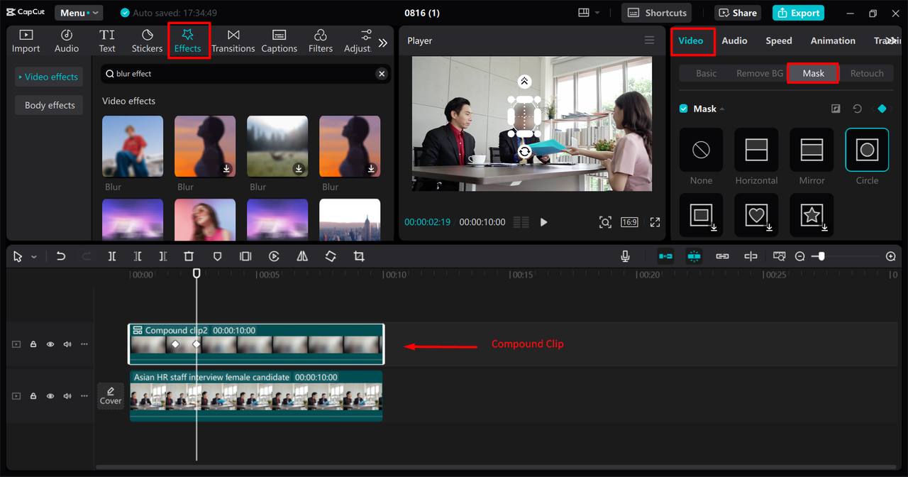Image resolution: width=908 pixels, height=477 pixels.
Task: Open the layout switcher dropdown
Action: click(x=589, y=13)
